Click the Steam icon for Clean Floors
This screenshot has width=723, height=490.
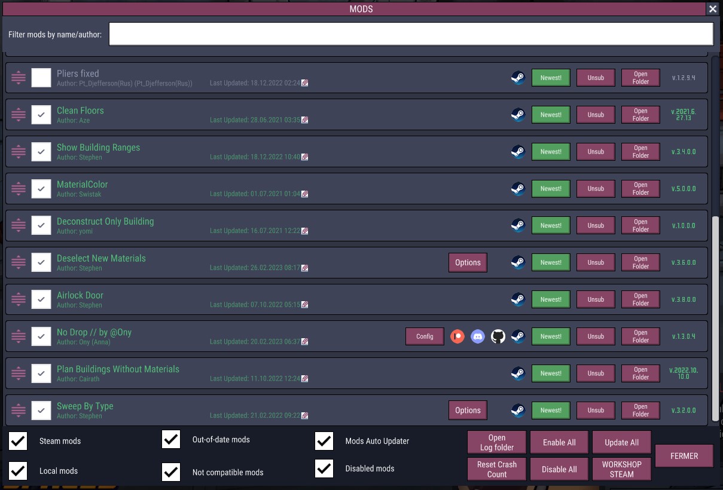pyautogui.click(x=518, y=115)
